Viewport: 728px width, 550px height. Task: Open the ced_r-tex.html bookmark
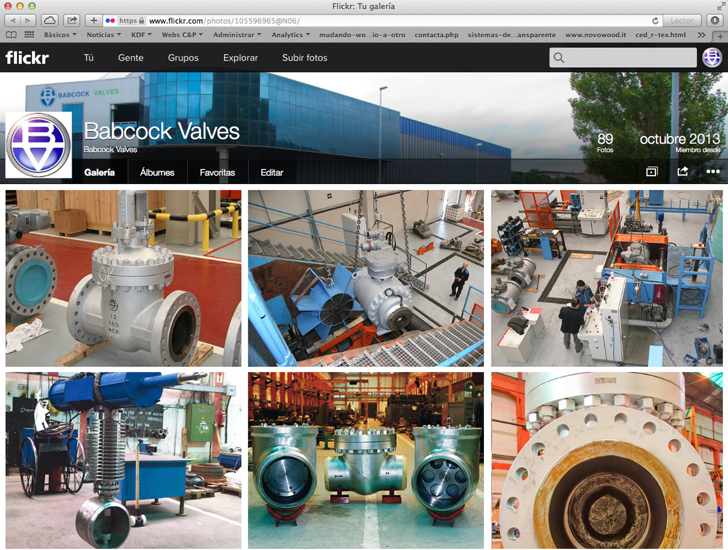[661, 35]
